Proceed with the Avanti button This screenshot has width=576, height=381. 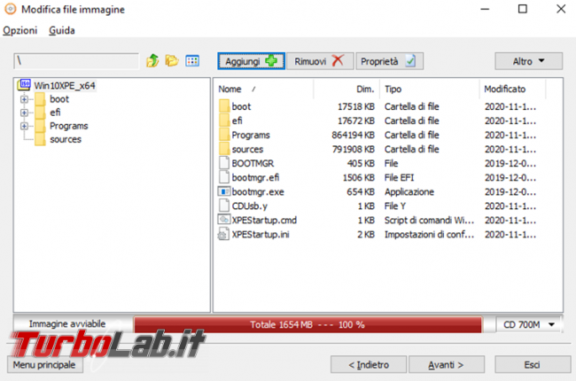pyautogui.click(x=447, y=365)
